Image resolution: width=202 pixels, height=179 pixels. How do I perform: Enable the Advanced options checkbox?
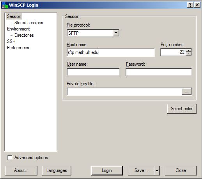(10, 158)
